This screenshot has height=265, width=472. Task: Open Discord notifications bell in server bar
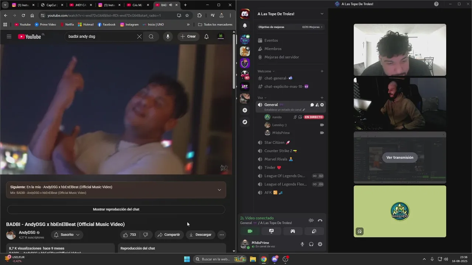click(x=245, y=25)
